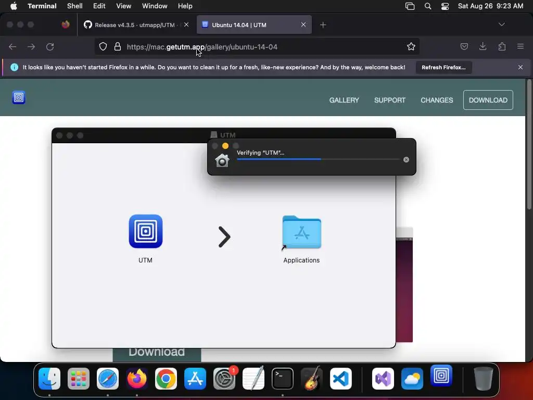Minimize the Verifying UTM dialog
Viewport: 533px width, 400px height.
click(x=225, y=146)
